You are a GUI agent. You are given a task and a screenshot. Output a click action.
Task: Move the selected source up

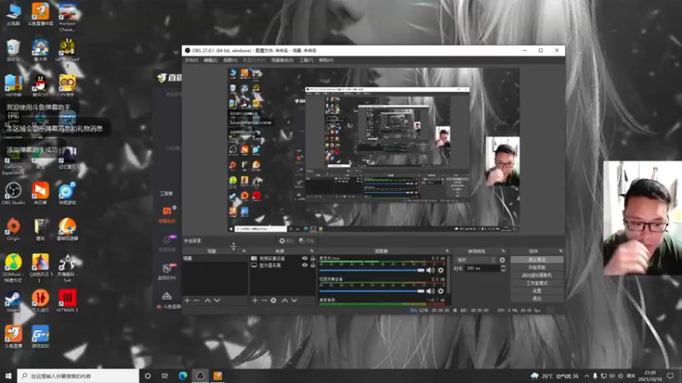(285, 300)
